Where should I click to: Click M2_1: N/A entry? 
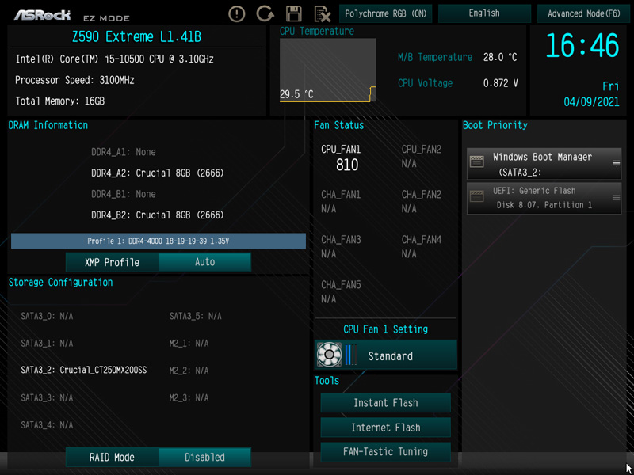pyautogui.click(x=189, y=344)
